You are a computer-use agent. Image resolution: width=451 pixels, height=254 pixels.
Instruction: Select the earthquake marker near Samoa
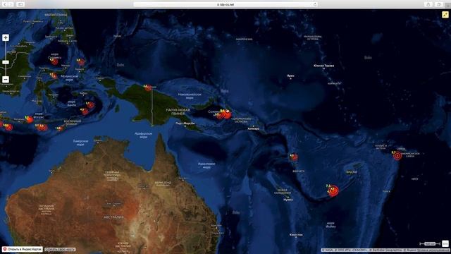(x=397, y=155)
